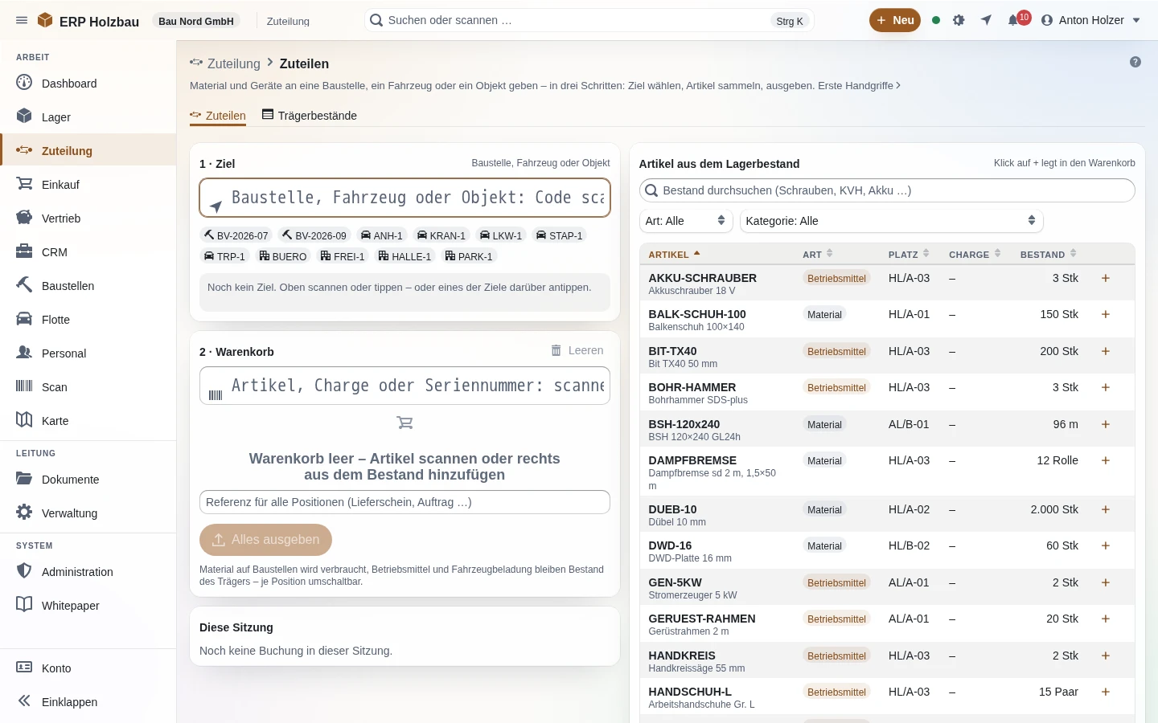1158x723 pixels.
Task: Select target chip KRAN-1
Action: coord(441,235)
